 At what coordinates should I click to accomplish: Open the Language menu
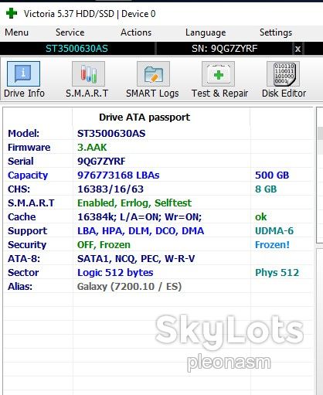point(206,32)
